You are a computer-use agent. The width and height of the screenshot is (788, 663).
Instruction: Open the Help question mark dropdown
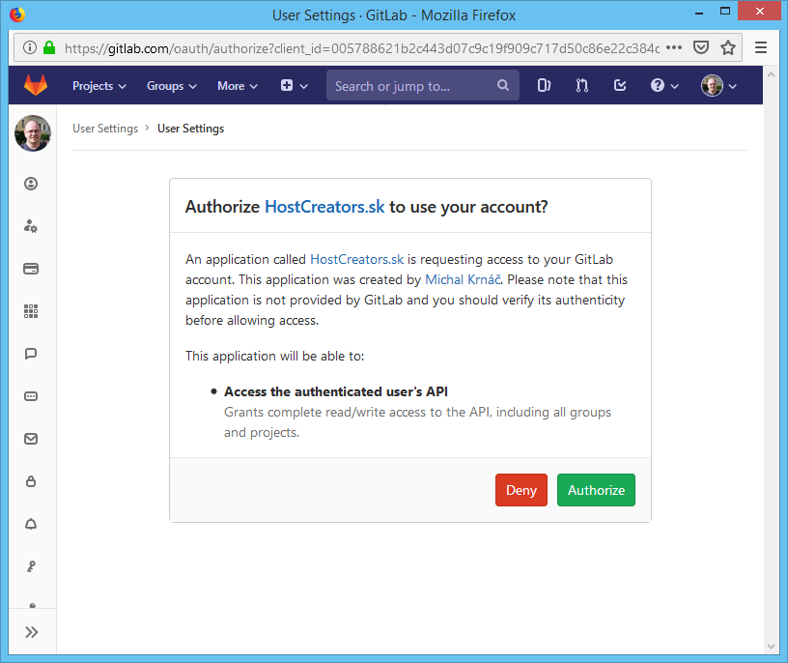pyautogui.click(x=663, y=85)
